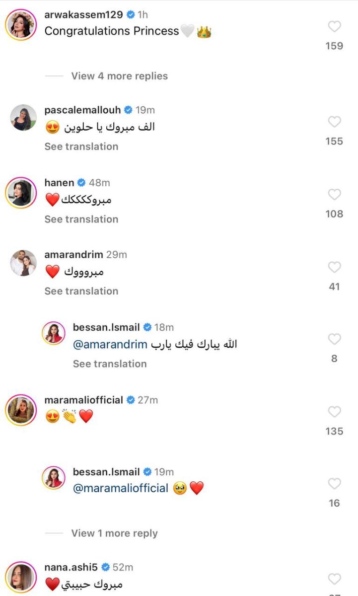Like bessan.lsmail's reply to maramaliofficial
The width and height of the screenshot is (358, 596).
point(335,484)
